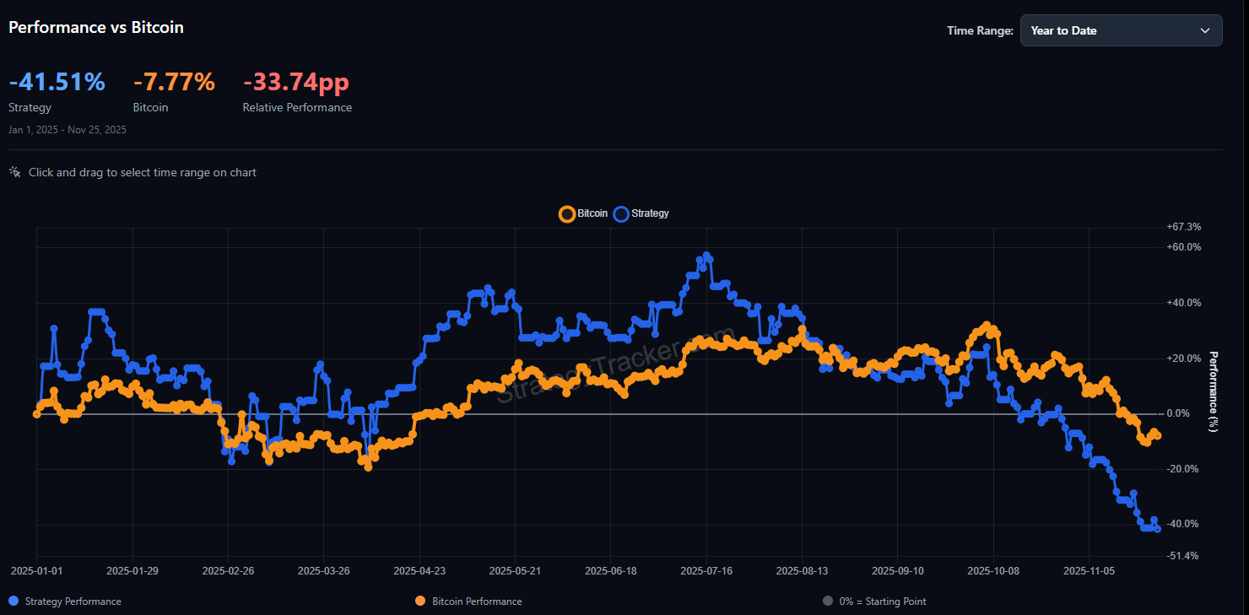
Task: Click the Strategy peak data point in mid-July
Action: point(706,256)
